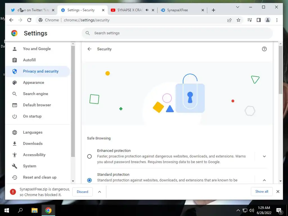Click the browser forward arrow
The height and width of the screenshot is (216, 288).
click(20, 20)
